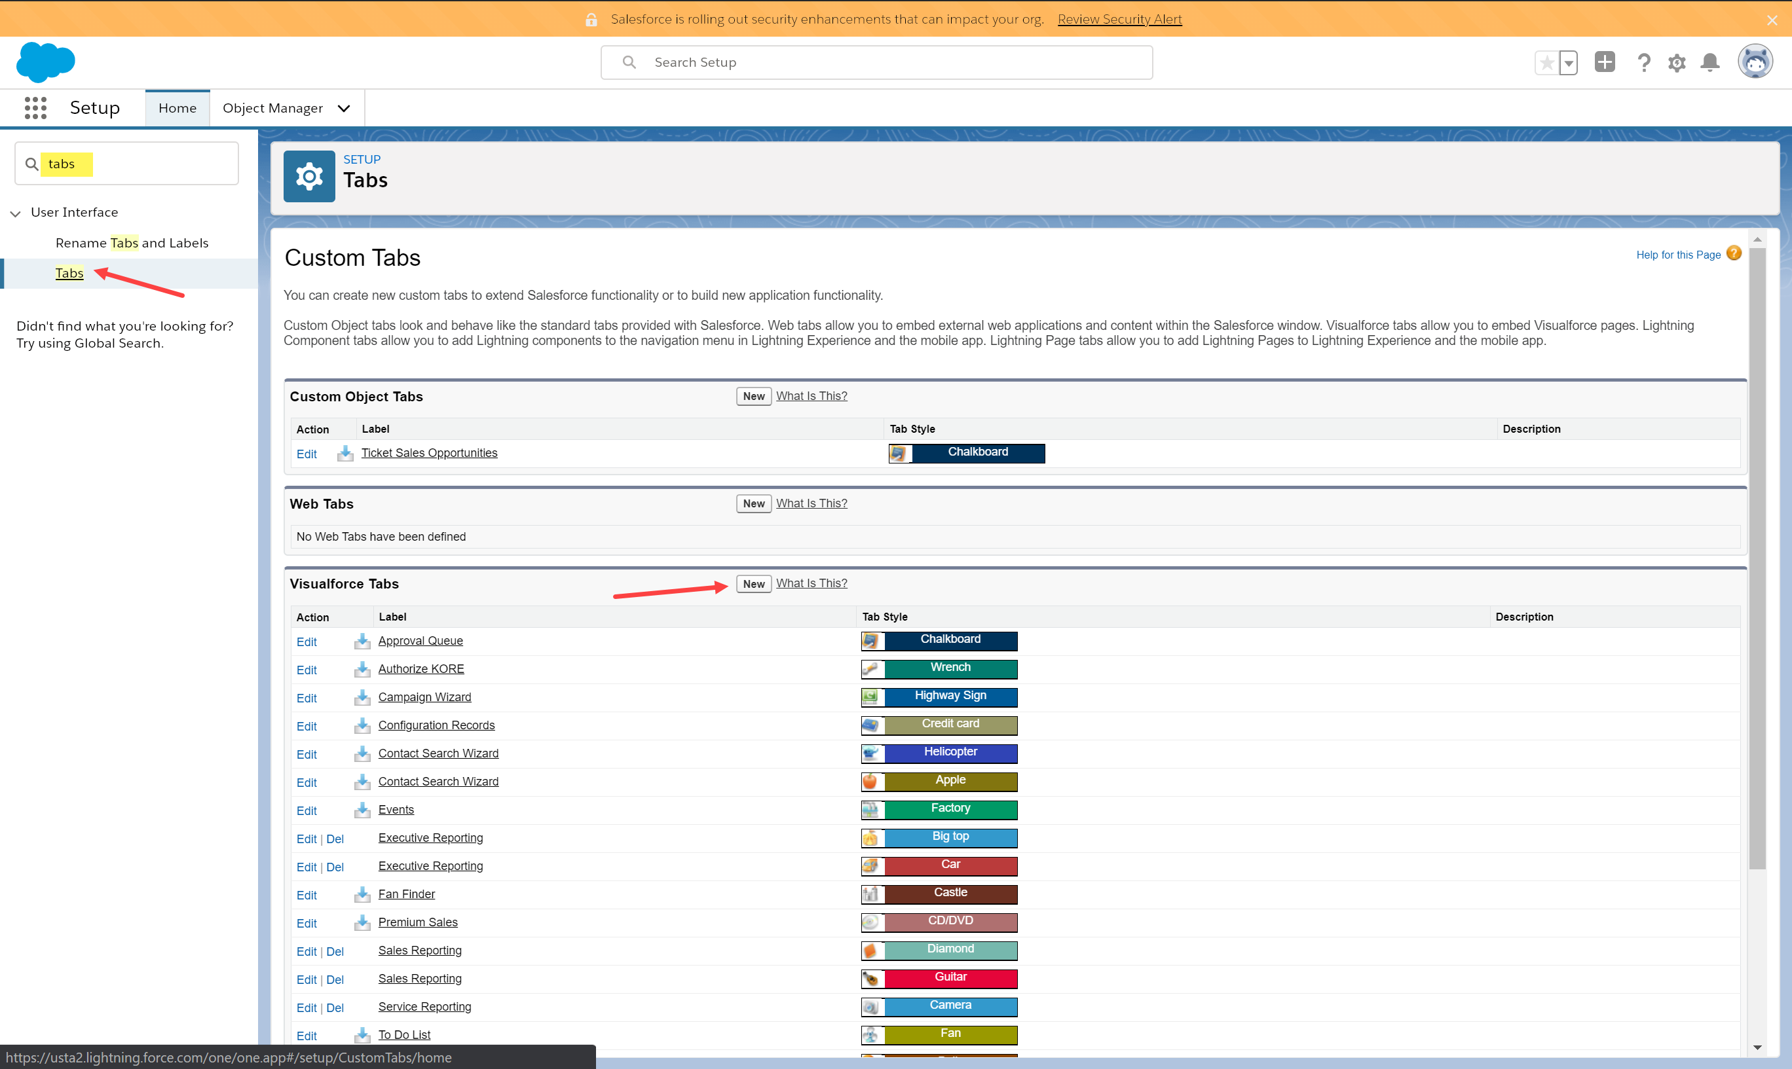The image size is (1792, 1069).
Task: Click the scrollbar up arrow
Action: [x=1757, y=238]
